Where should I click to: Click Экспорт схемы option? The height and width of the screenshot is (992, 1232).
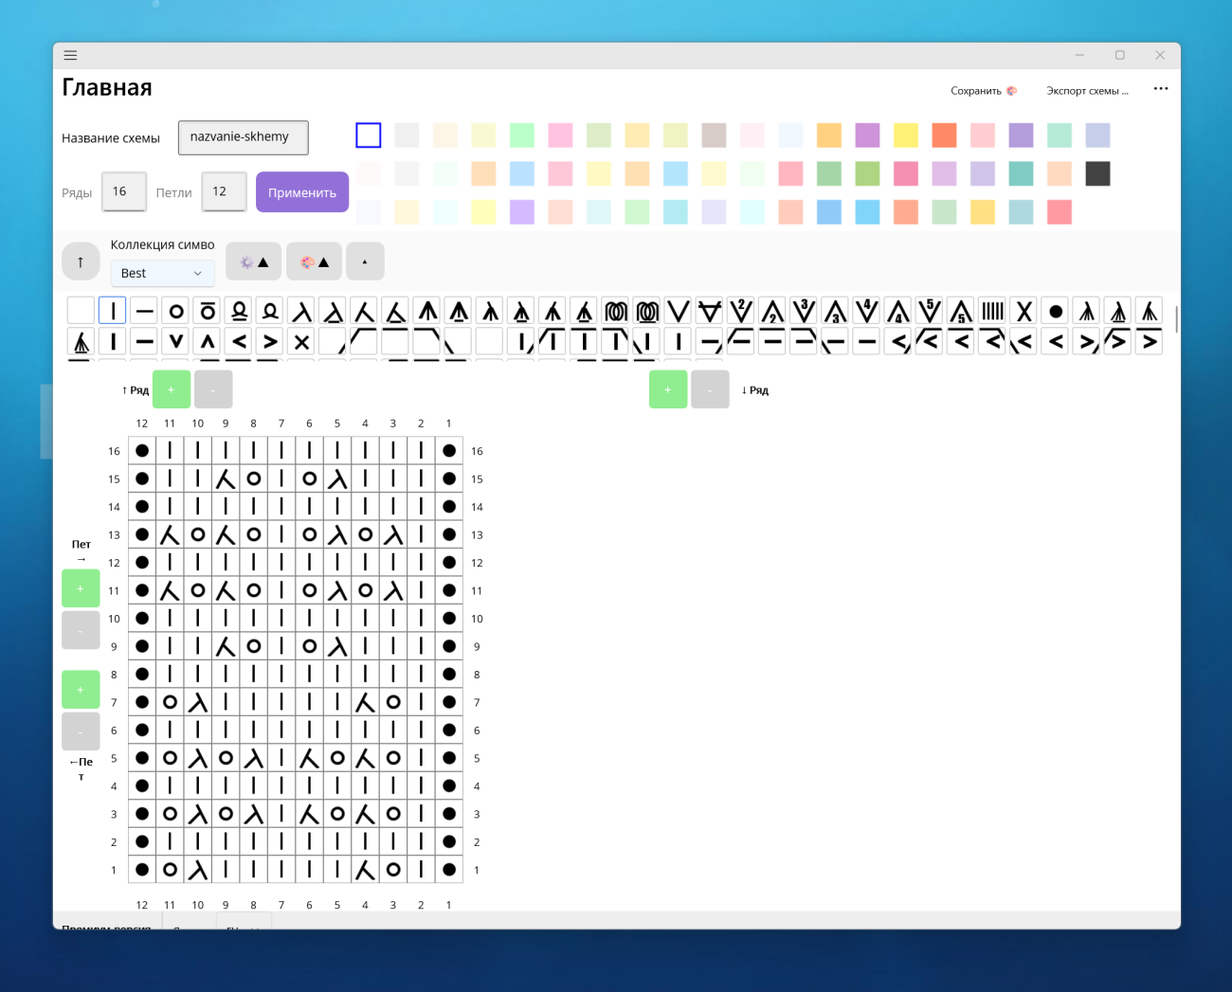click(x=1087, y=91)
